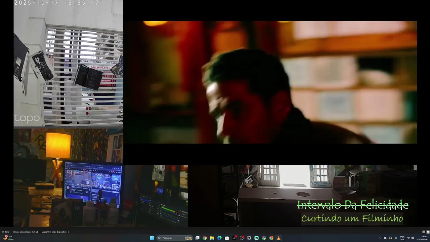Click the POR PTB language indicator
The height and width of the screenshot is (242, 430).
pyautogui.click(x=402, y=238)
